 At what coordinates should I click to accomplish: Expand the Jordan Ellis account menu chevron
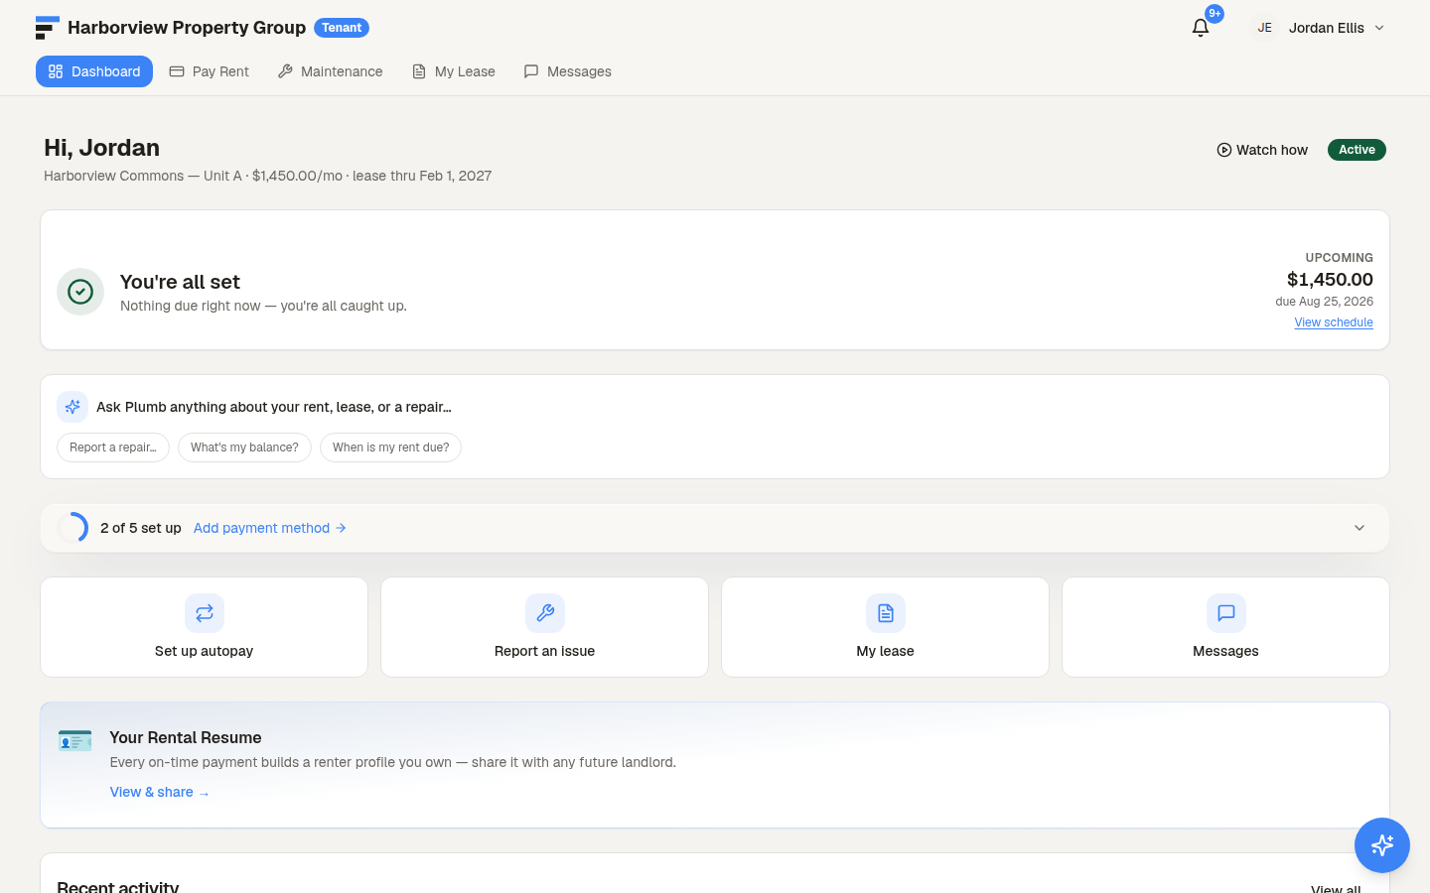click(x=1379, y=28)
